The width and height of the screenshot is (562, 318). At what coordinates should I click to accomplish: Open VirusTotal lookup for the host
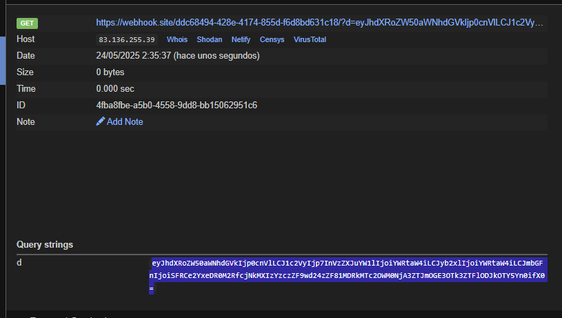(310, 40)
